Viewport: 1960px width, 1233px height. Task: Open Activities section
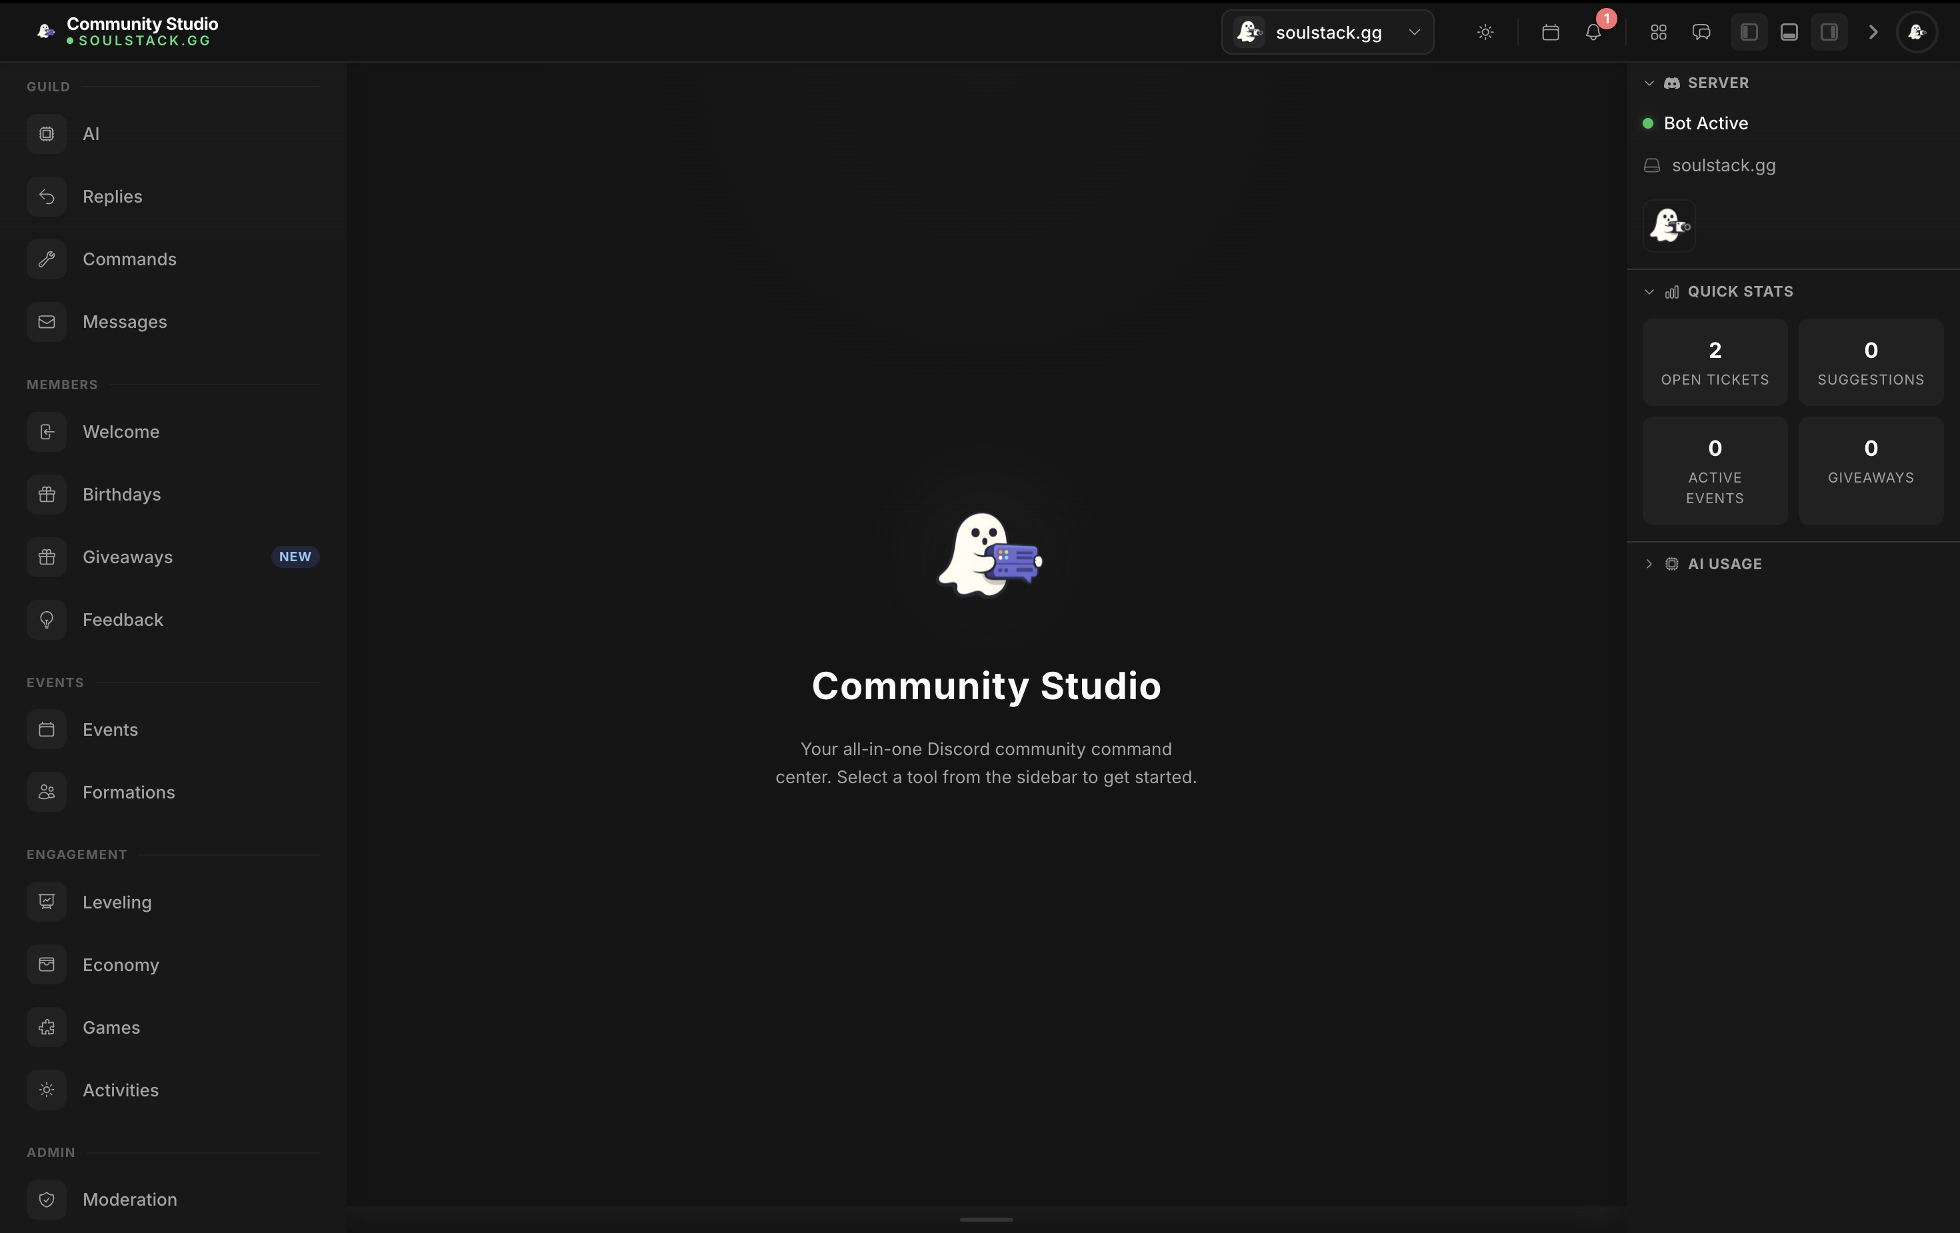pos(173,1090)
